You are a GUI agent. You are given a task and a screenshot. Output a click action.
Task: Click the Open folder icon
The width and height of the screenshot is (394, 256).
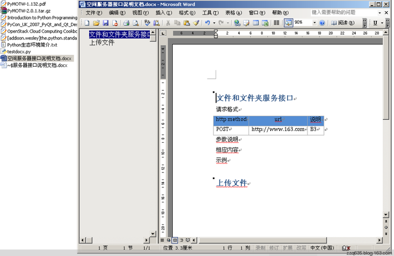(96, 23)
